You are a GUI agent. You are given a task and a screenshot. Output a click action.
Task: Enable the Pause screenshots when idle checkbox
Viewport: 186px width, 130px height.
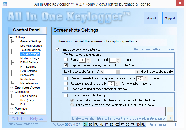click(x=66, y=78)
